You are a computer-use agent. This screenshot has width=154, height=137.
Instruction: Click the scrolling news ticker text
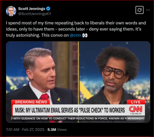(69, 118)
